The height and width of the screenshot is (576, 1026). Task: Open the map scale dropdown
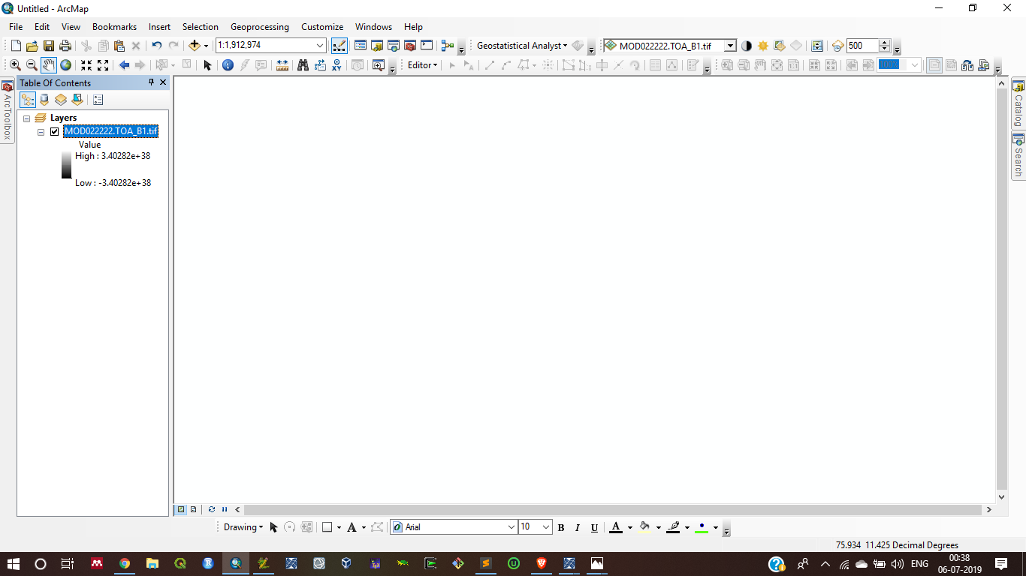pyautogui.click(x=321, y=45)
